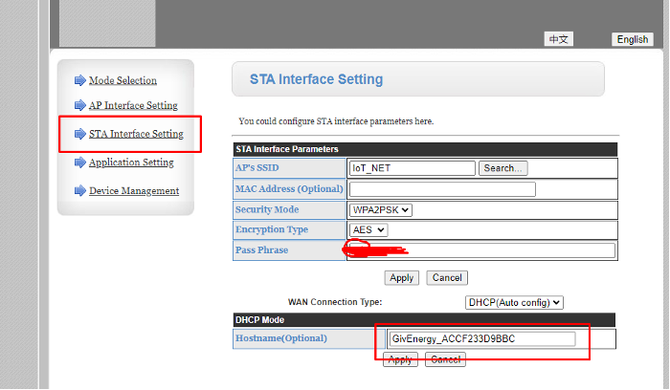This screenshot has width=670, height=390.
Task: Open the Mode Selection page
Action: 123,80
